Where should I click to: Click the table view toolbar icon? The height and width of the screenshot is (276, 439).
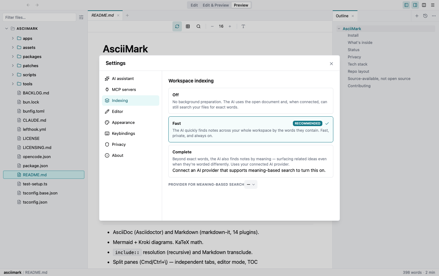[188, 26]
